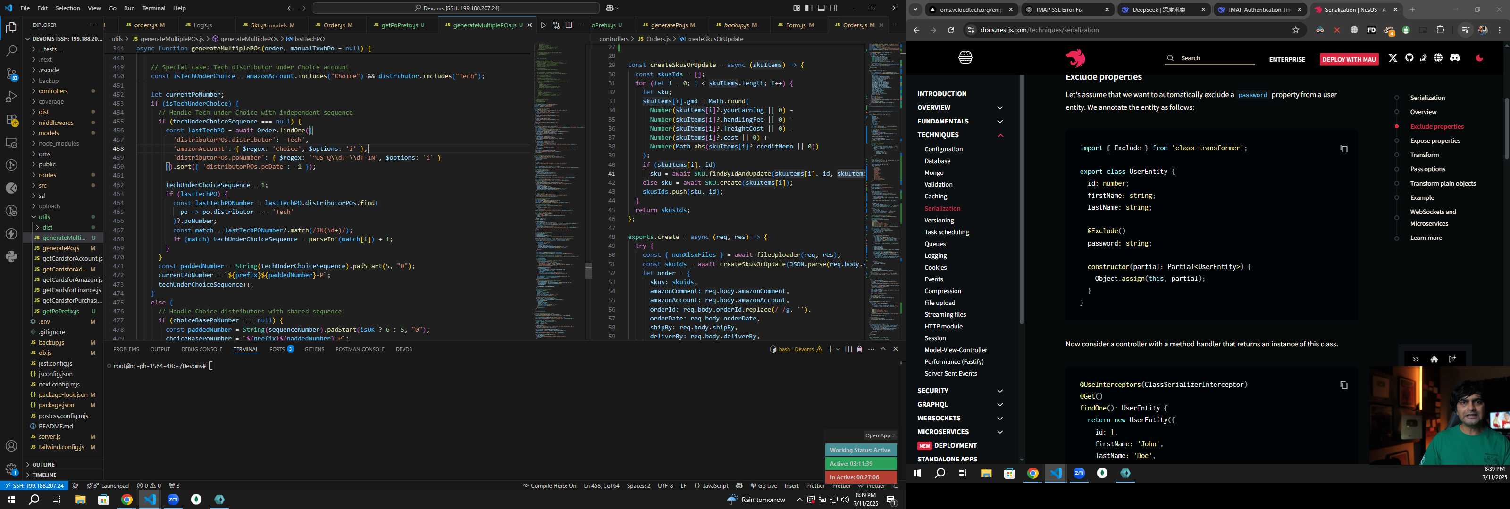Split the terminal panel

pyautogui.click(x=848, y=349)
